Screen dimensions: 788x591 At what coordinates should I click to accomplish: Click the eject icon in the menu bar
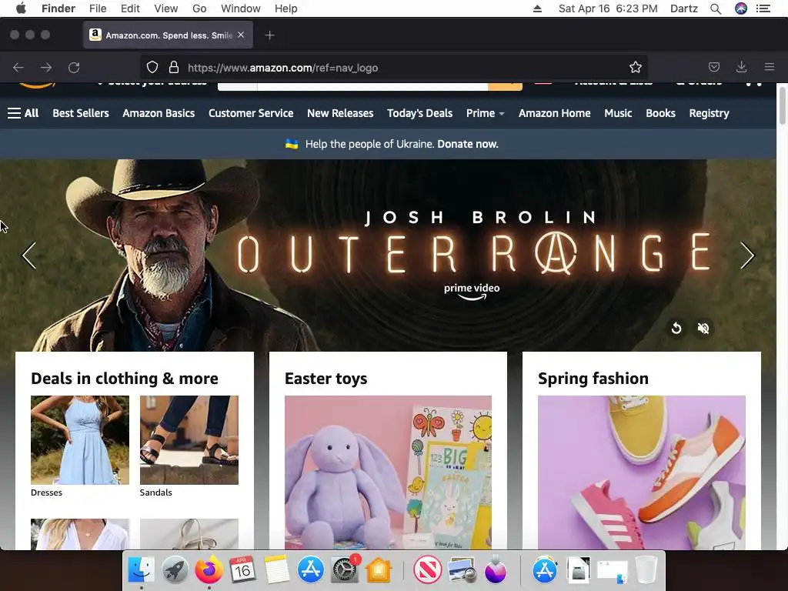[x=537, y=8]
